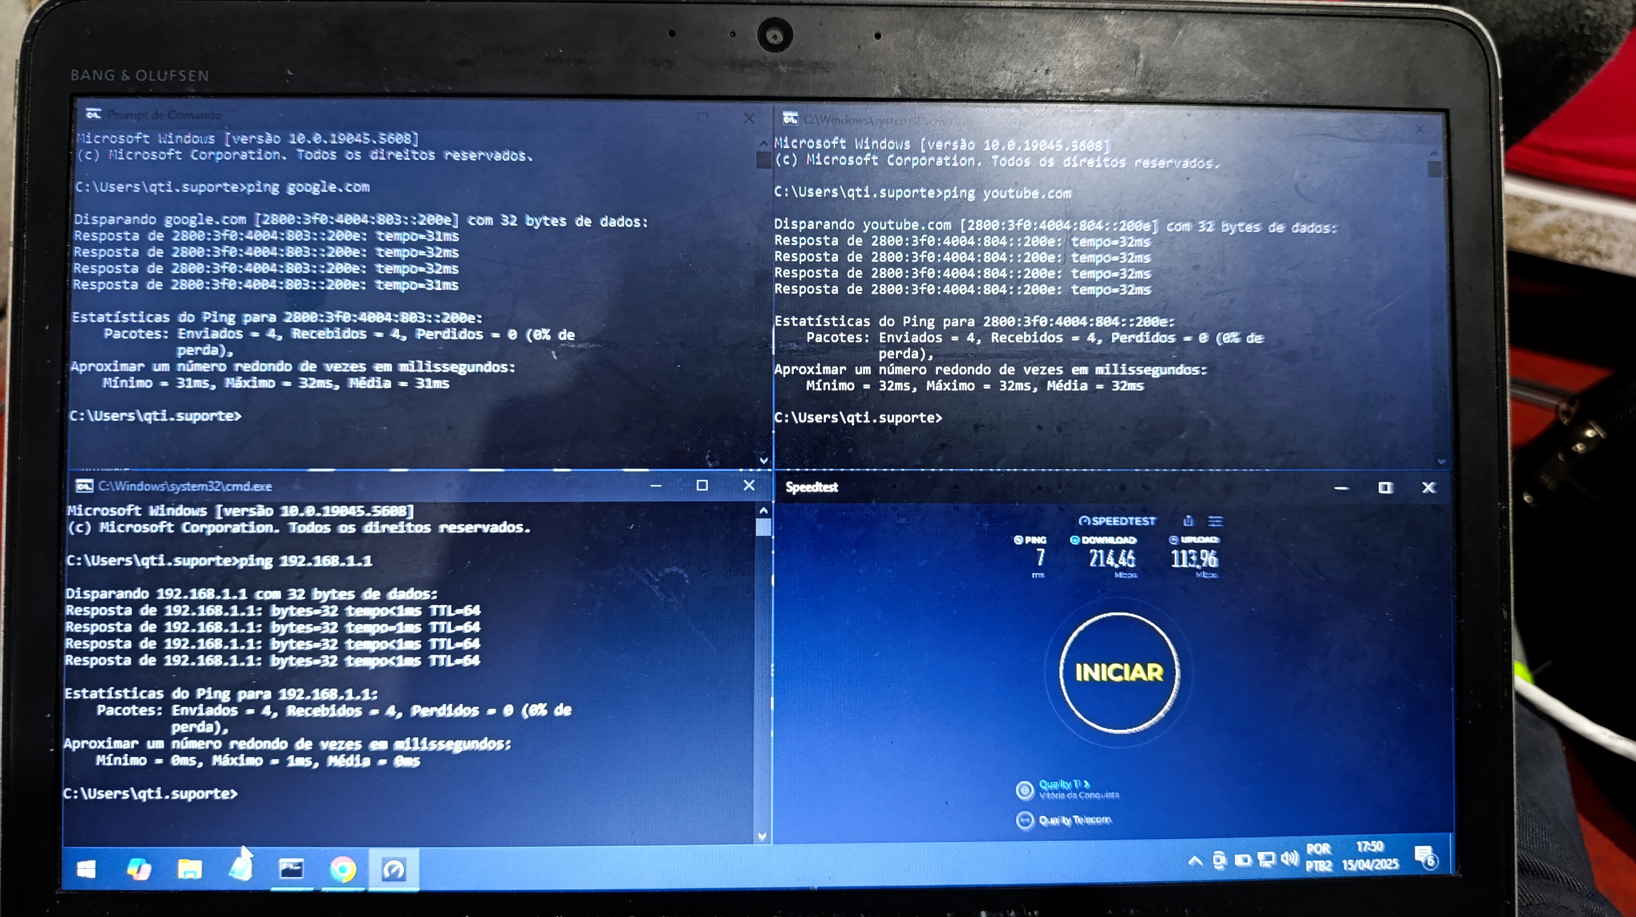Switch the POR PTB2 input language
This screenshot has width=1636, height=917.
1318,857
